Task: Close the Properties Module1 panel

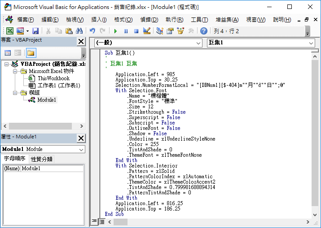Action: (81, 138)
